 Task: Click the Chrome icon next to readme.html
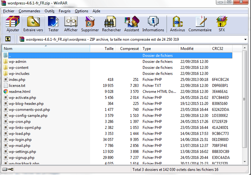6,92
